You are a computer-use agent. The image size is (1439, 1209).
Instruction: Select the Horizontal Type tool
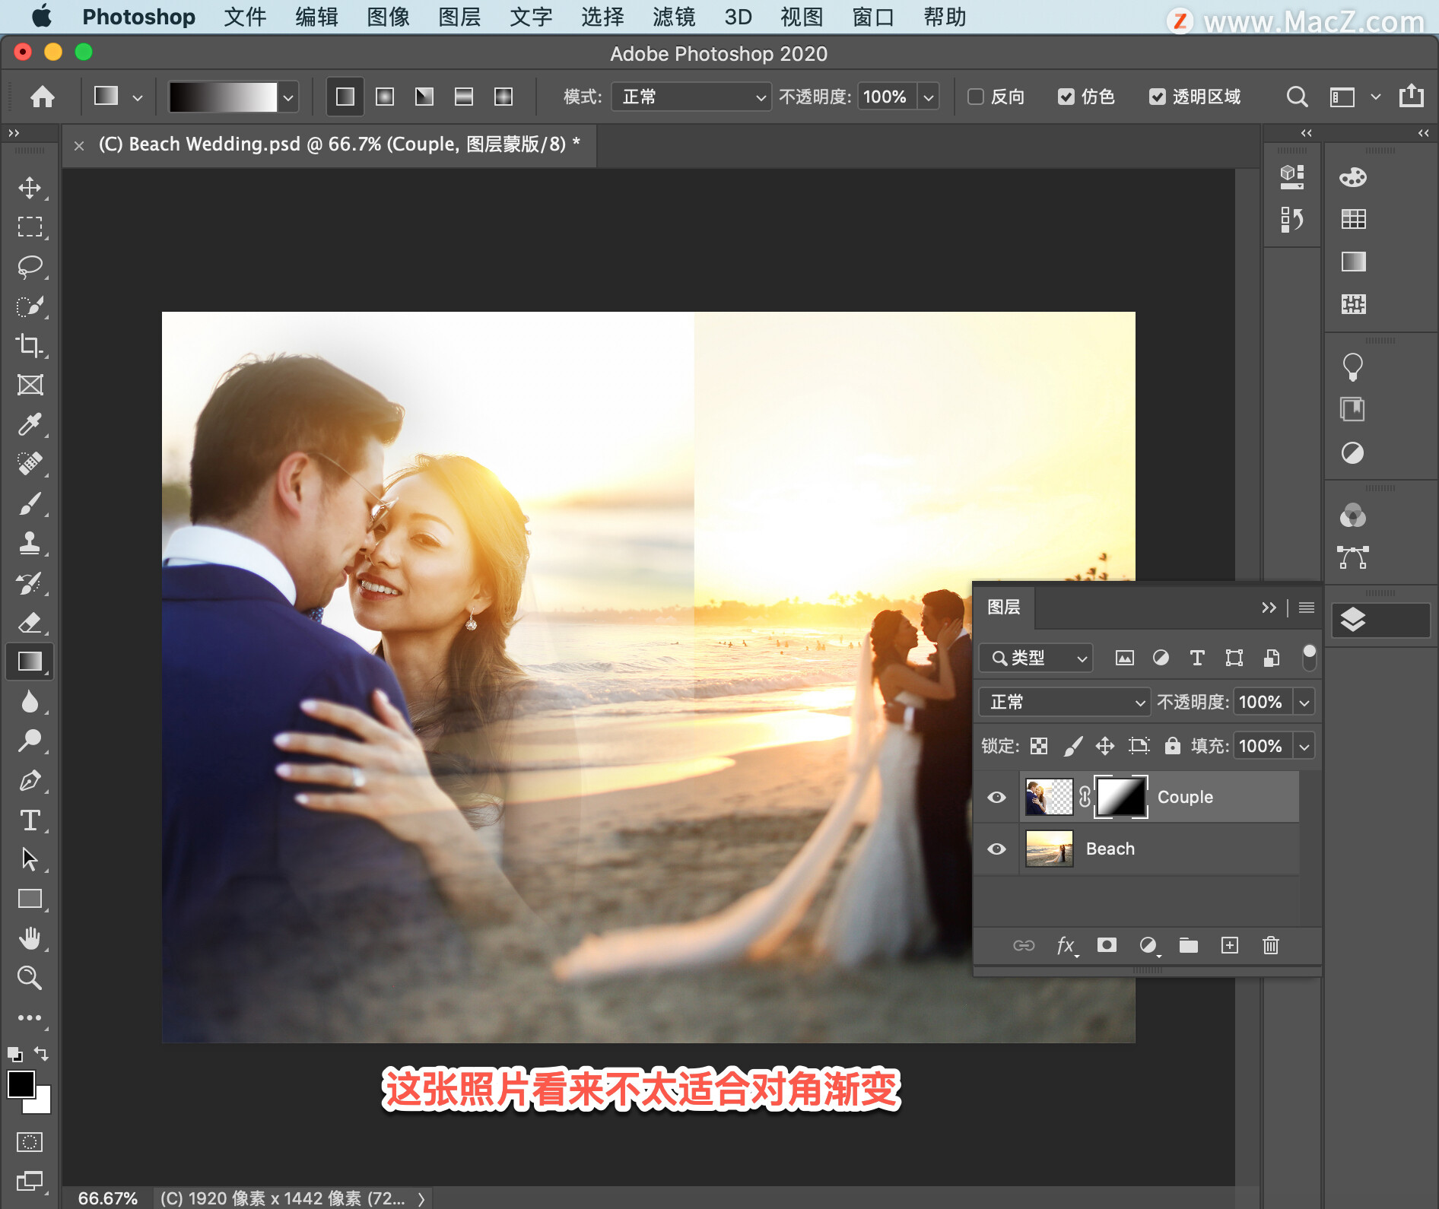pyautogui.click(x=30, y=820)
